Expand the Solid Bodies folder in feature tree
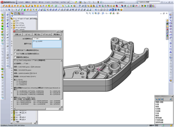Screen dimensions: 174x127 click(x=11, y=26)
